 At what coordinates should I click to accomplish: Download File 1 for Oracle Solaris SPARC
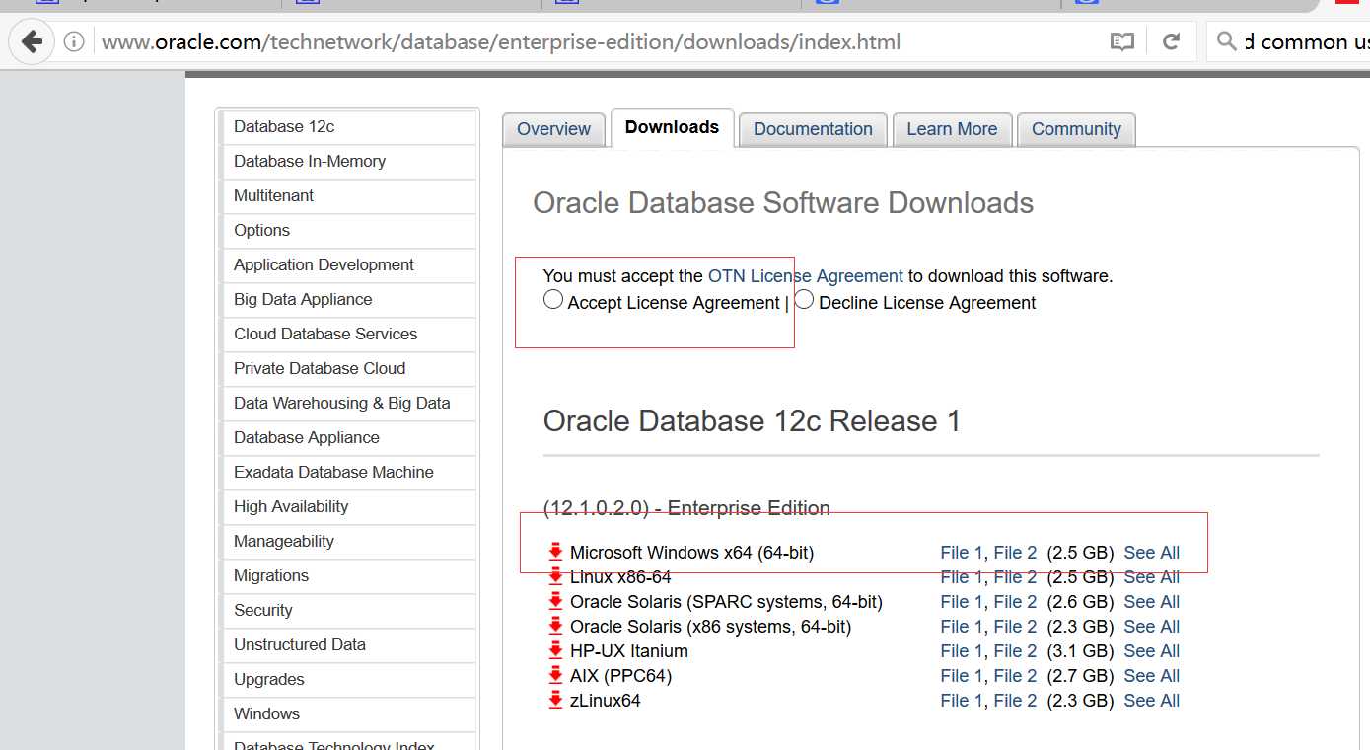click(x=962, y=602)
